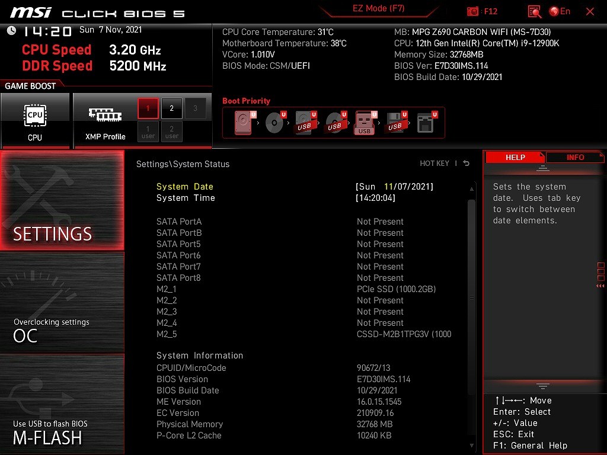Select the USB hard disk boot icon
The width and height of the screenshot is (607, 455).
pyautogui.click(x=306, y=123)
